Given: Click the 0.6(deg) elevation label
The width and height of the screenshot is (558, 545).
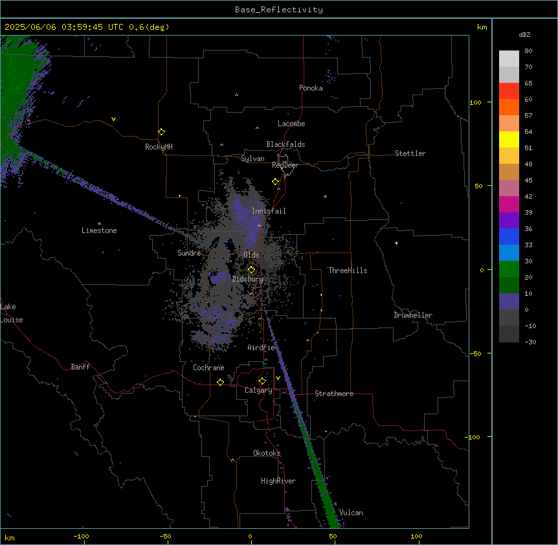Looking at the screenshot, I should [149, 27].
